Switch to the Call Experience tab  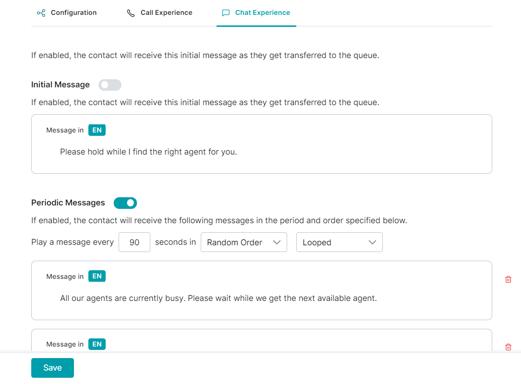[x=159, y=12]
